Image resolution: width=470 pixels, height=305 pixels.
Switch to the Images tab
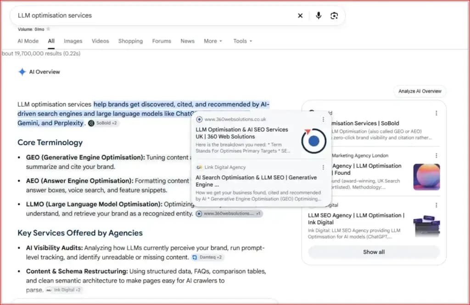click(73, 41)
